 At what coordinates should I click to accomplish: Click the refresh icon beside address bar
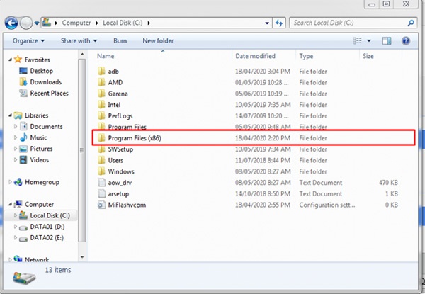pos(279,23)
